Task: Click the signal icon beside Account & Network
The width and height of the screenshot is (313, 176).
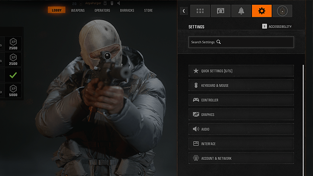Action: click(x=196, y=158)
